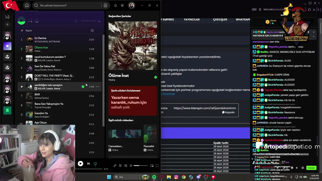The width and height of the screenshot is (322, 181).
Task: Open Your Library icon in Spotify sidebar
Action: (7, 17)
